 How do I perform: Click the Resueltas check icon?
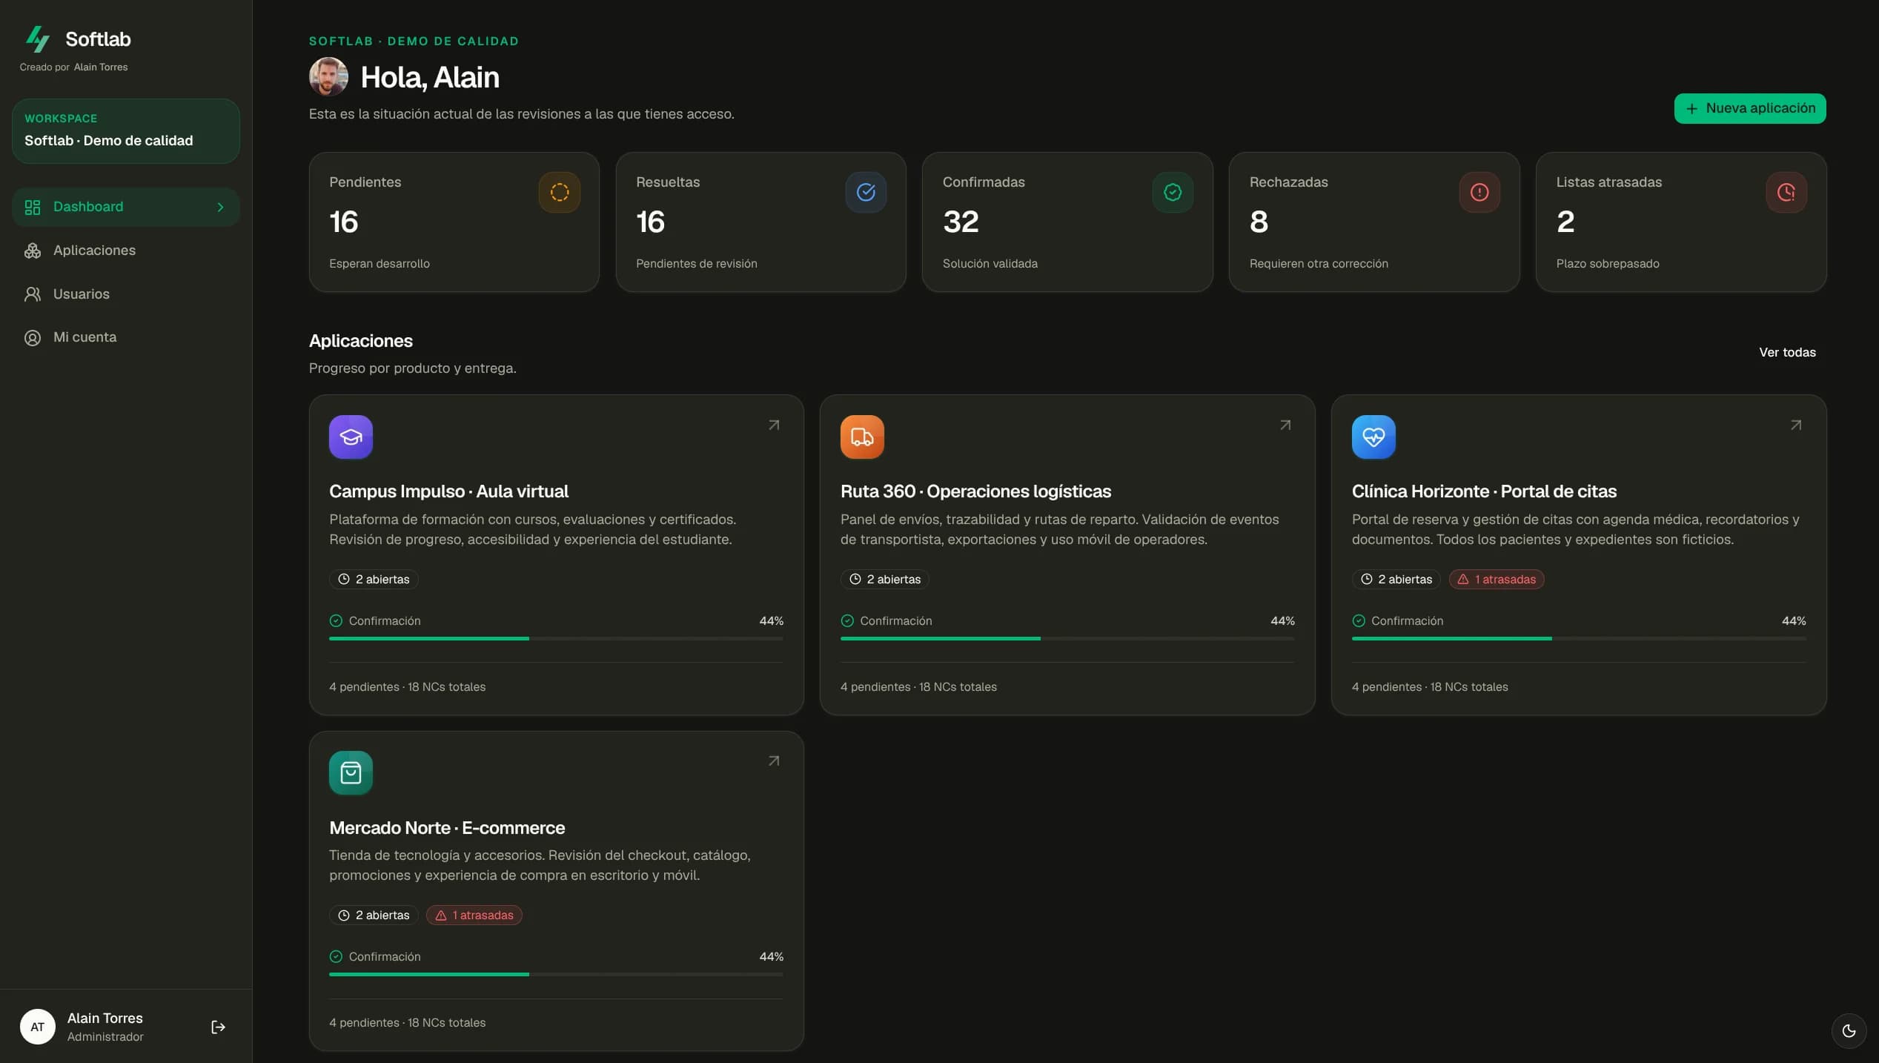866,192
